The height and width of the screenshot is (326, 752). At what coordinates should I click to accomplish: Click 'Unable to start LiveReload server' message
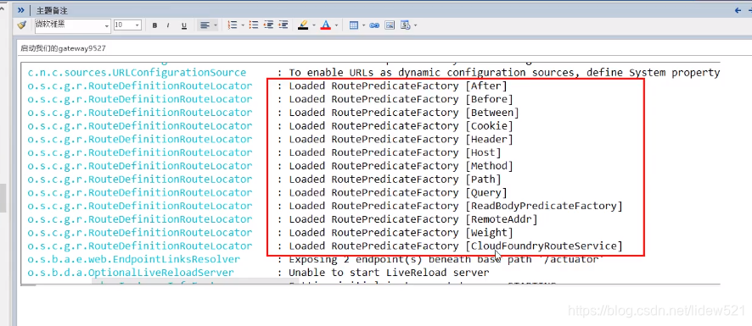point(389,273)
